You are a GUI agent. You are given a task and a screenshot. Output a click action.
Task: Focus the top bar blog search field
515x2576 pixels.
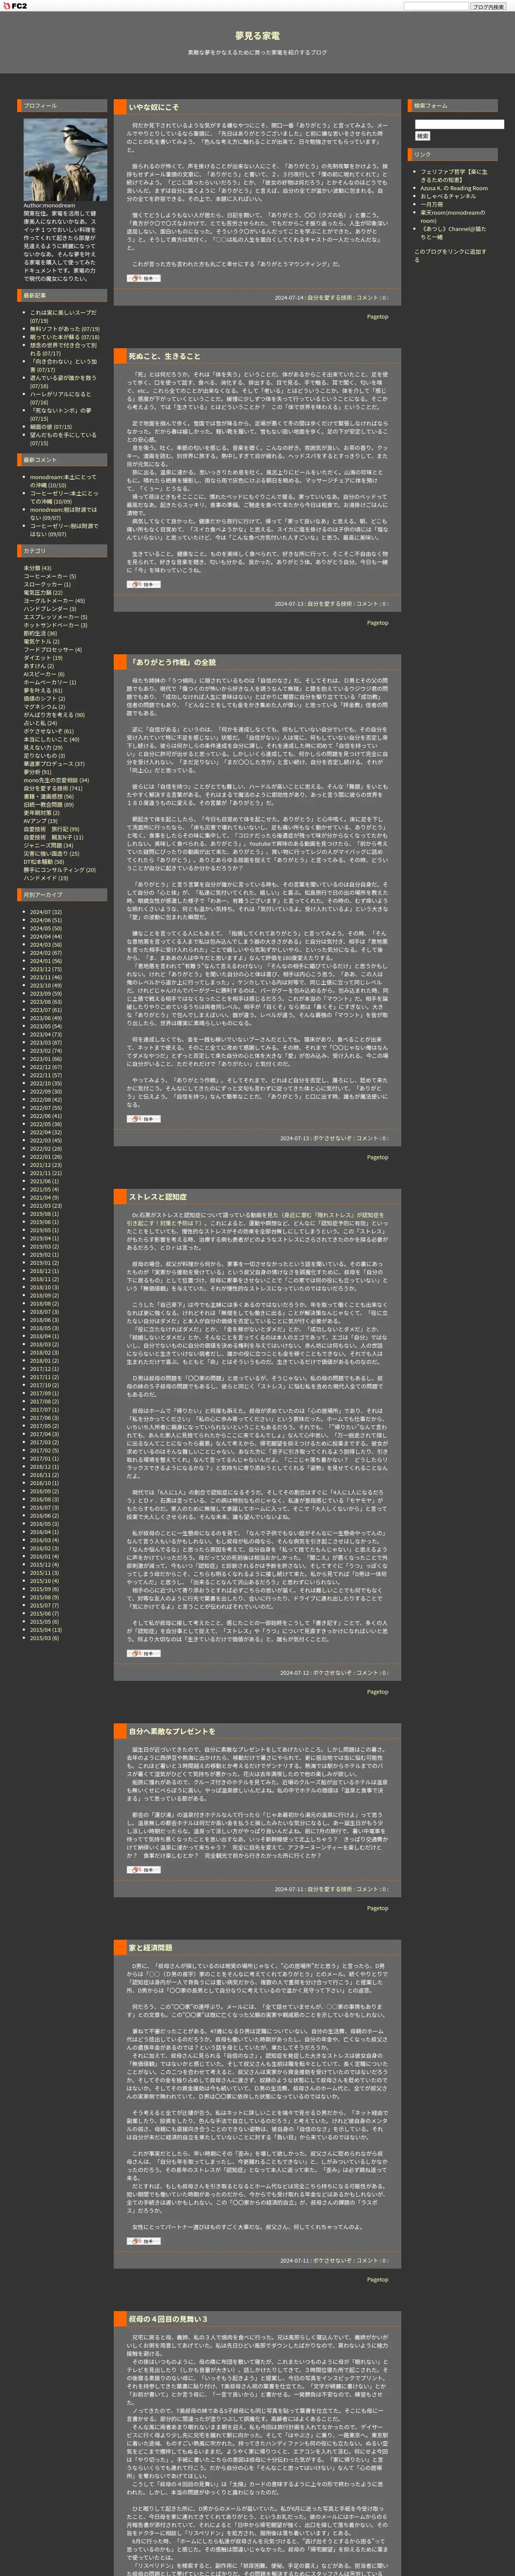(436, 6)
